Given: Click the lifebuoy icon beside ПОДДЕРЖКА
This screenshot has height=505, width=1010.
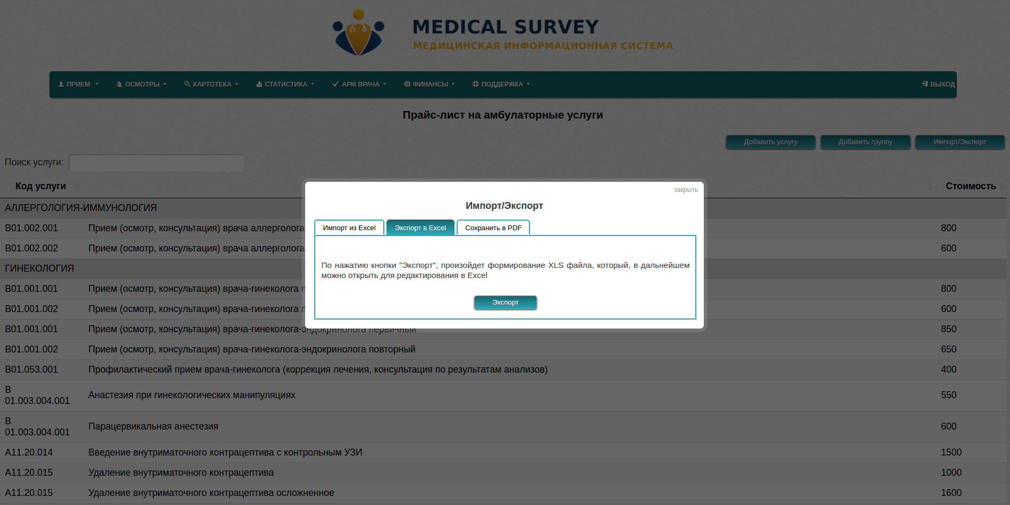Looking at the screenshot, I should 476,84.
